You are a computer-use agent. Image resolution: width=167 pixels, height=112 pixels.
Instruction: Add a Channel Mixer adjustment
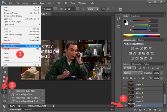click(148, 53)
